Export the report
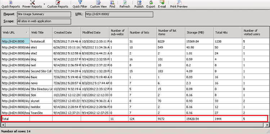This screenshot has height=134, width=270. pos(151,4)
